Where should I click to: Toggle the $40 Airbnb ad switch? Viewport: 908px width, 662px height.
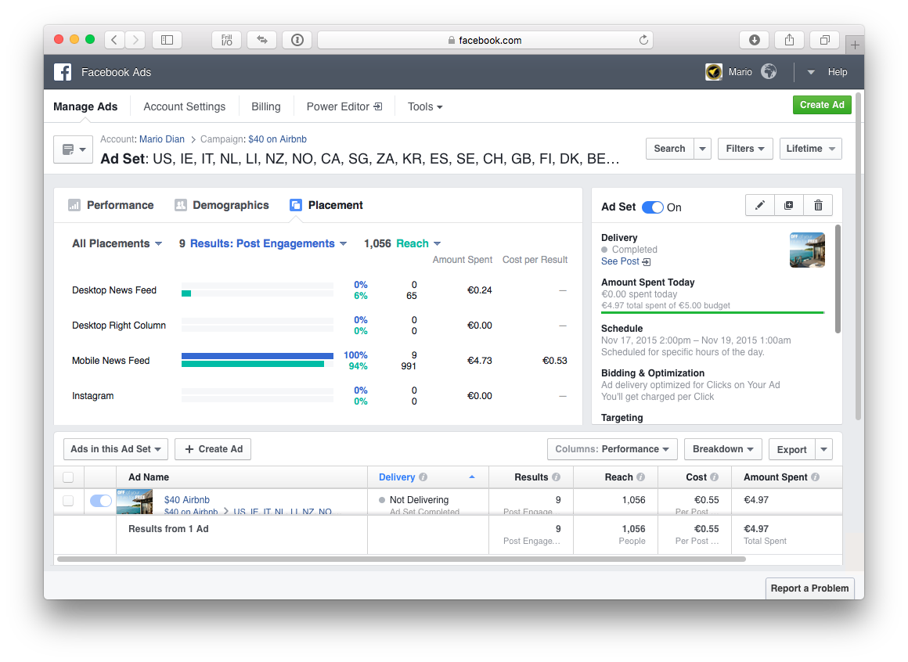coord(101,501)
